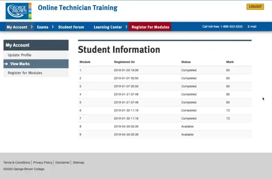Click the Online Technician Training title
272x179 pixels.
click(78, 8)
